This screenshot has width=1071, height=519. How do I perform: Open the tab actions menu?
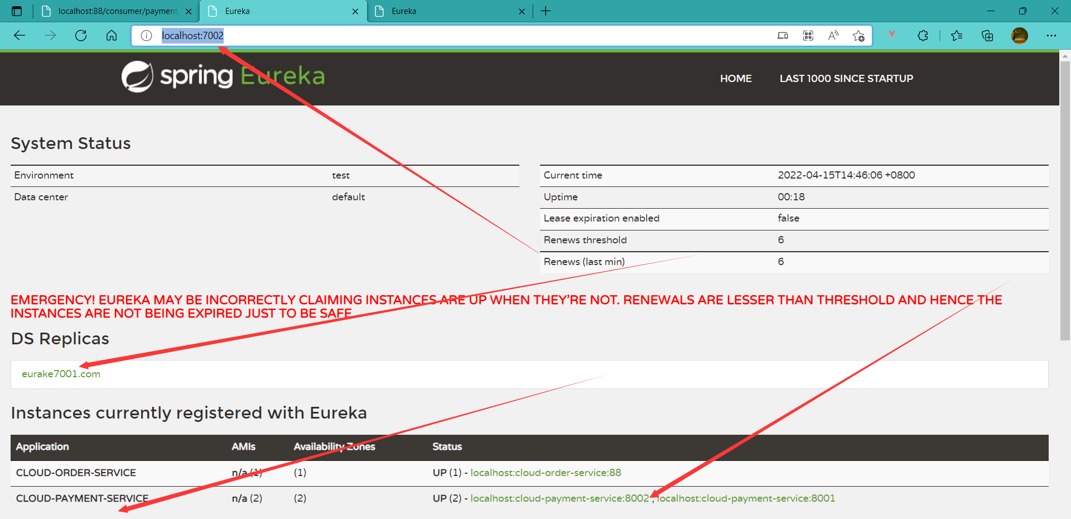click(17, 11)
